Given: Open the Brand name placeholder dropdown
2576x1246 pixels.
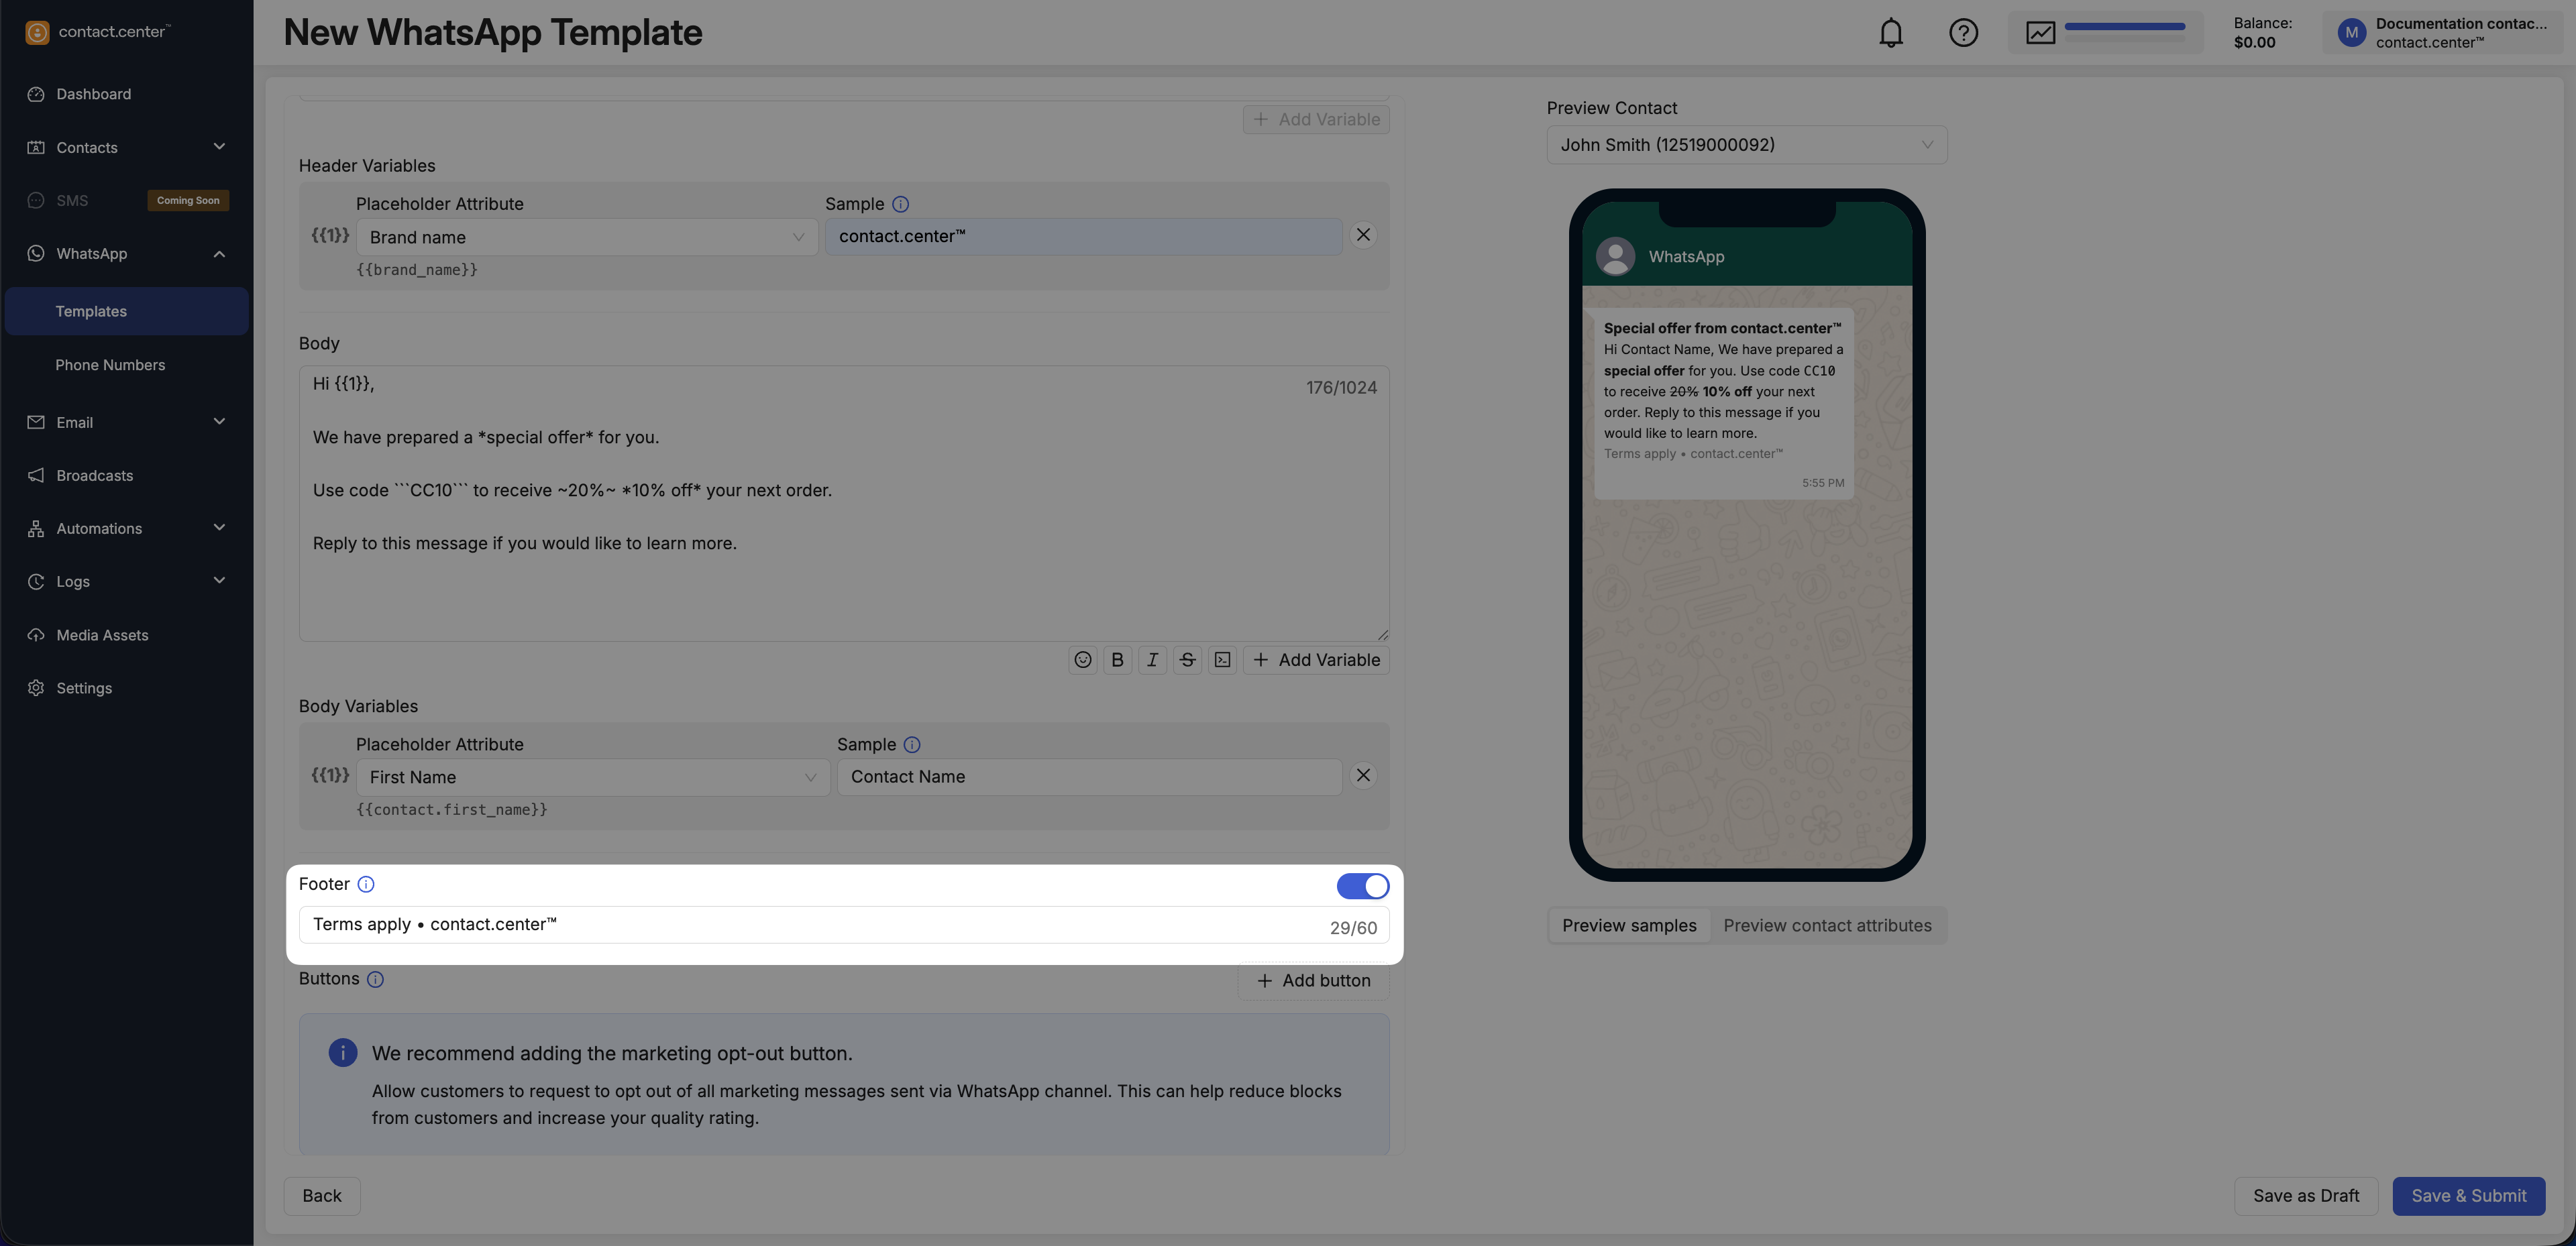Looking at the screenshot, I should point(587,237).
